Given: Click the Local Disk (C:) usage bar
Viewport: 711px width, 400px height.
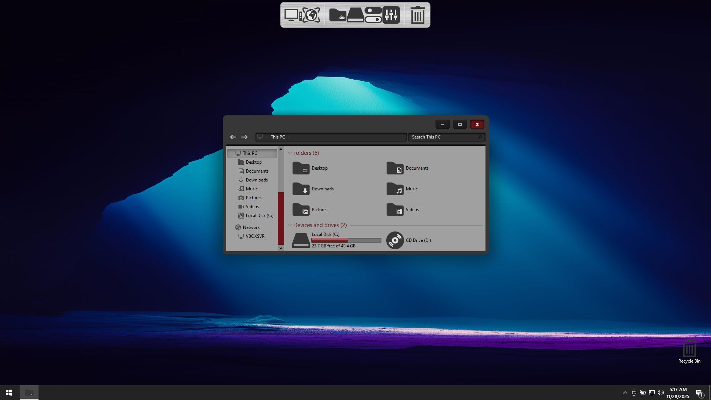Looking at the screenshot, I should [346, 240].
